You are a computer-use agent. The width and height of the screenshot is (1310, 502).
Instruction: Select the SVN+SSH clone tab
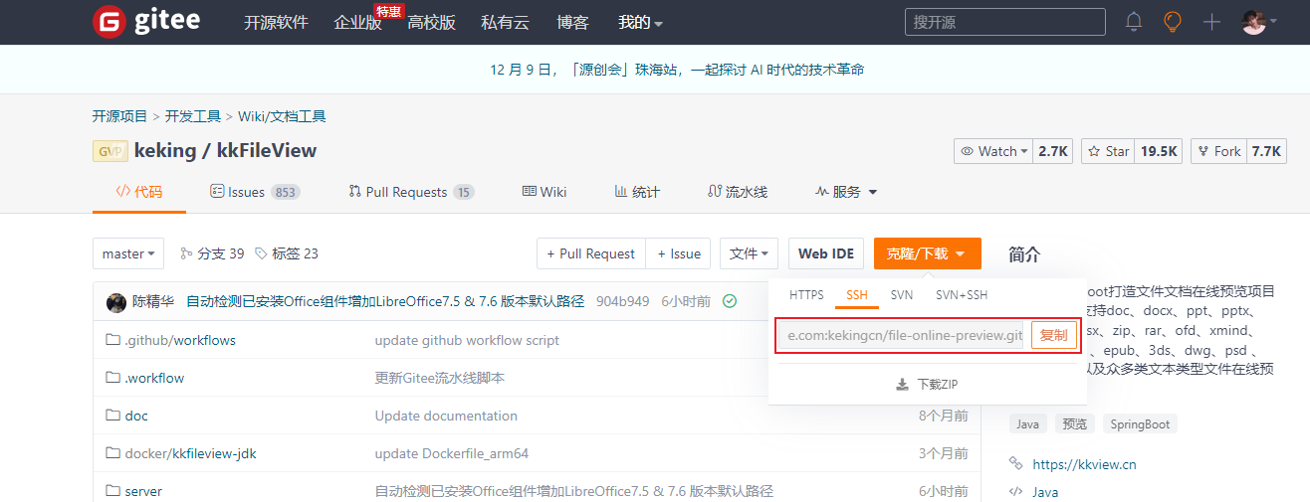[962, 295]
